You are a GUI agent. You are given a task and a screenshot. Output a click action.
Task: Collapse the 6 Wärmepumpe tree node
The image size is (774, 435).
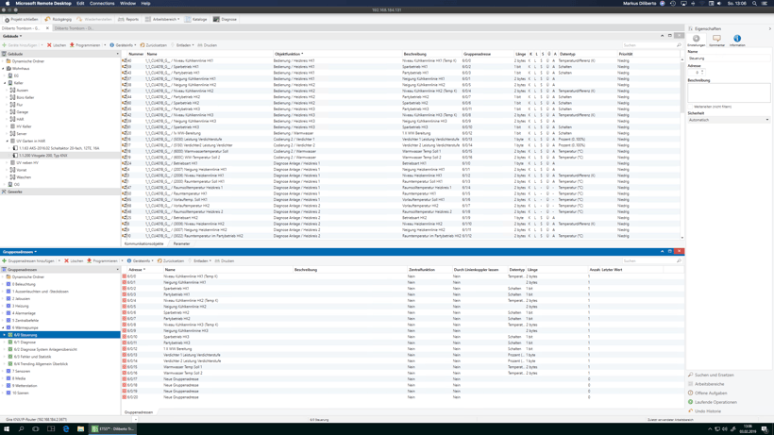click(x=4, y=327)
